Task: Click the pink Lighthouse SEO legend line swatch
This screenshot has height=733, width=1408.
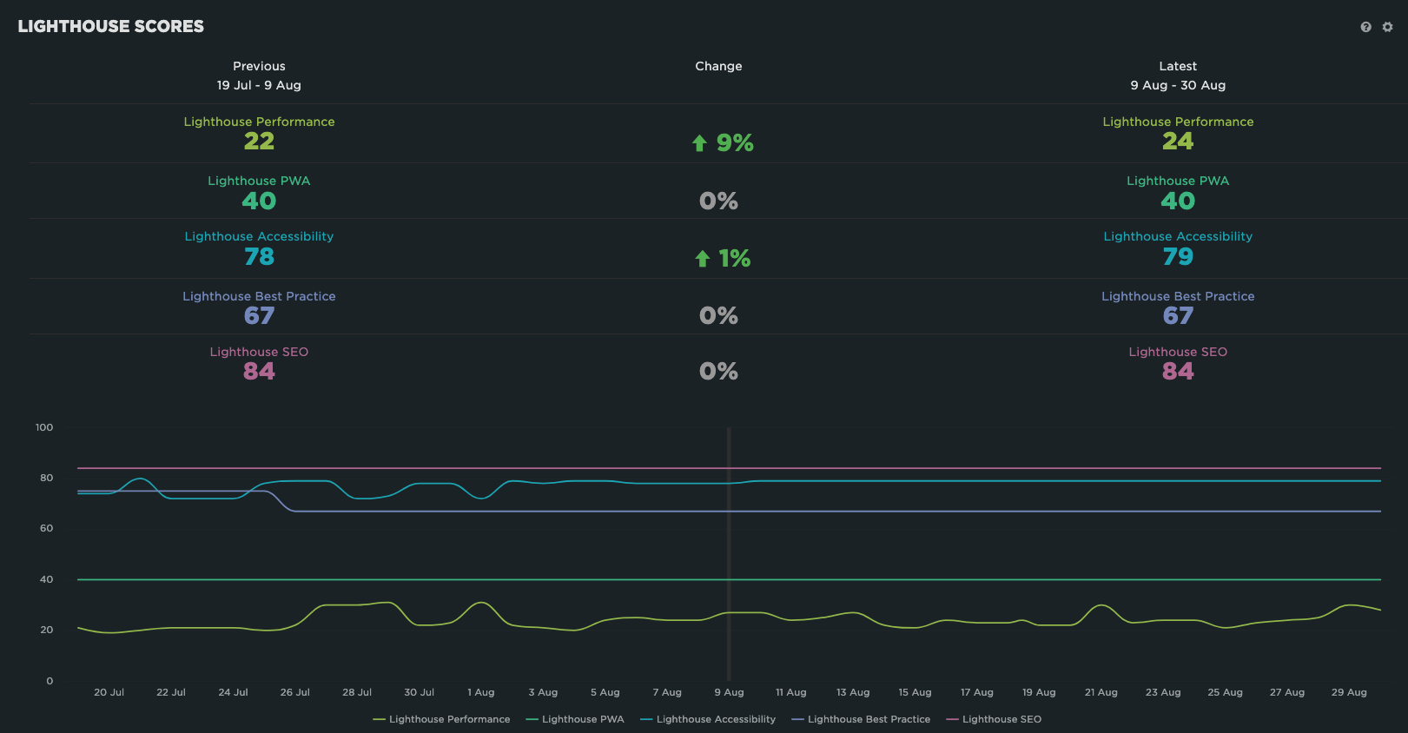Action: pos(952,719)
